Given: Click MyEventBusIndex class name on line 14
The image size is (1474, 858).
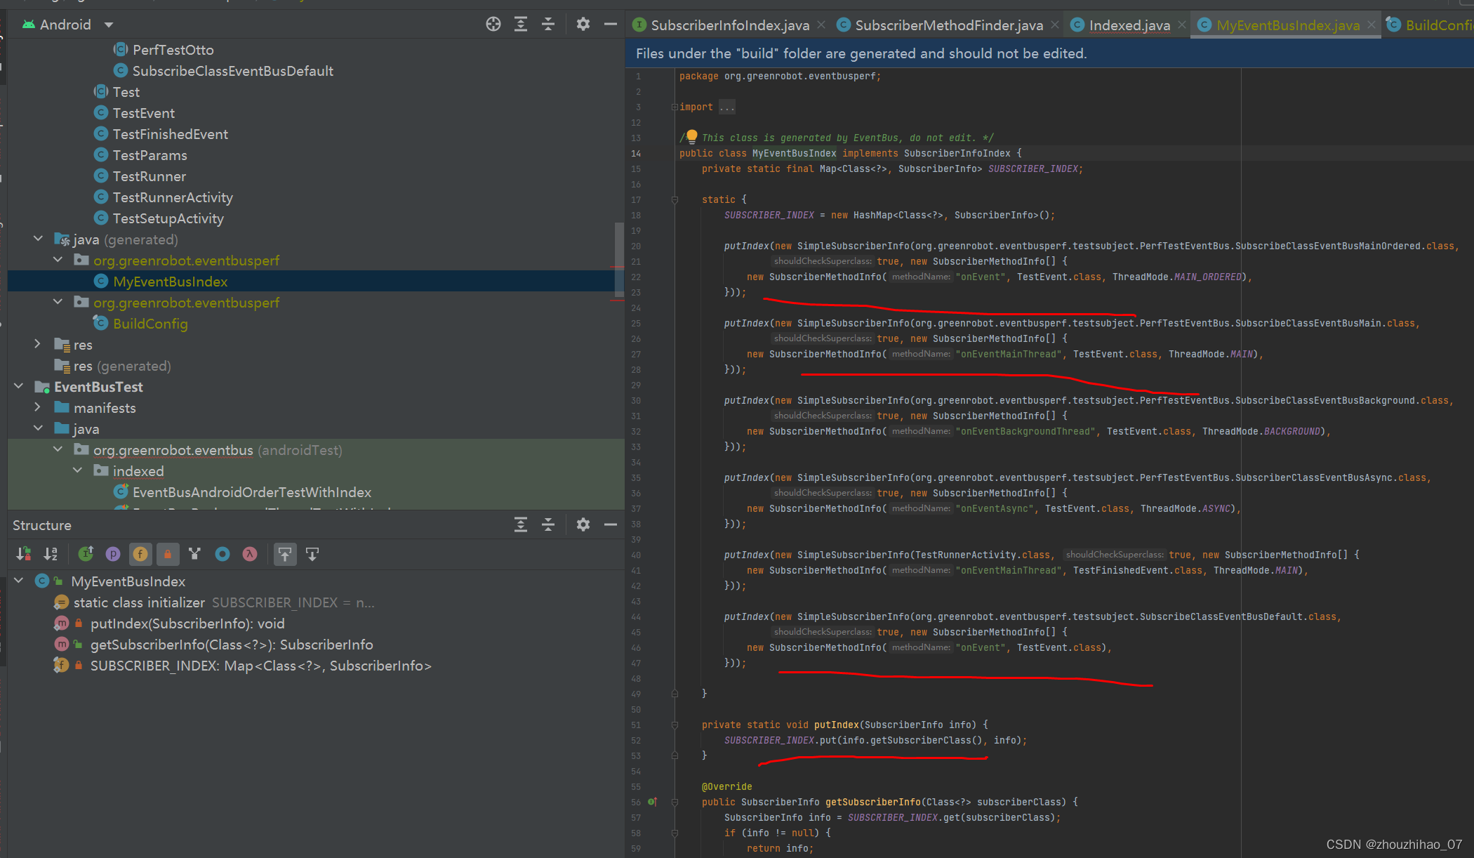Looking at the screenshot, I should (794, 153).
